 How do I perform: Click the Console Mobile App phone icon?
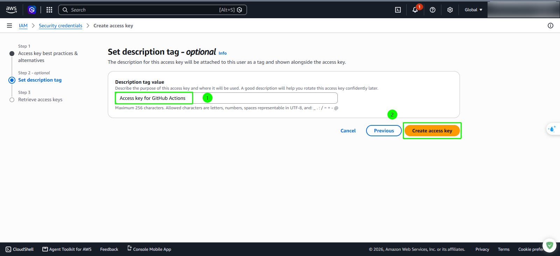coord(129,248)
